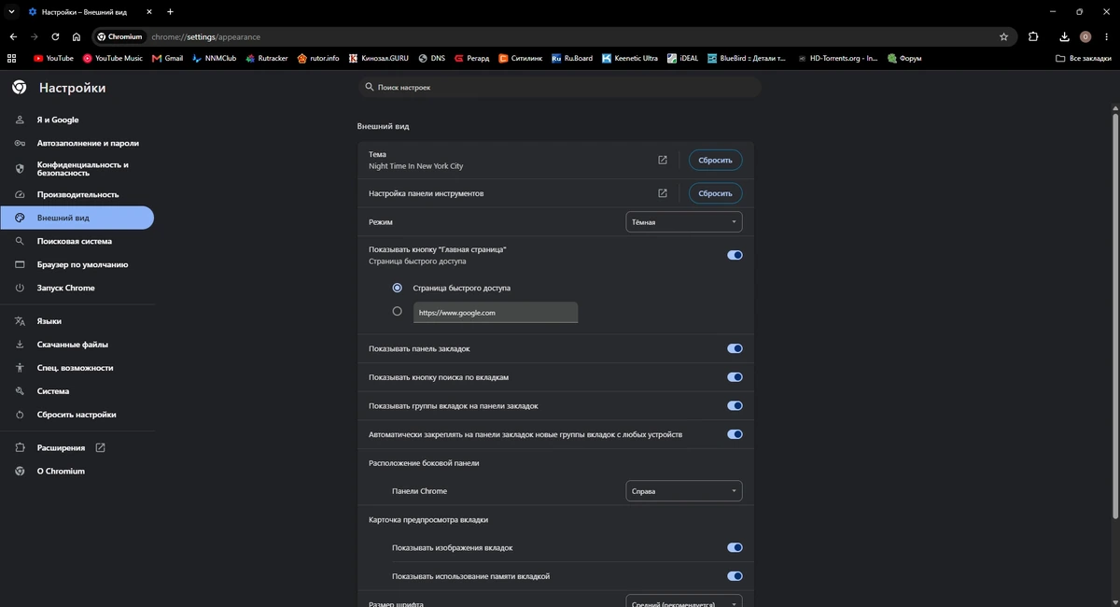Click the Поиск настроек search field

click(x=560, y=87)
